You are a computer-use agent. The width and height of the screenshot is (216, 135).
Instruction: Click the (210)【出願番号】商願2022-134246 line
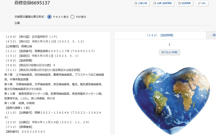(x=53, y=115)
